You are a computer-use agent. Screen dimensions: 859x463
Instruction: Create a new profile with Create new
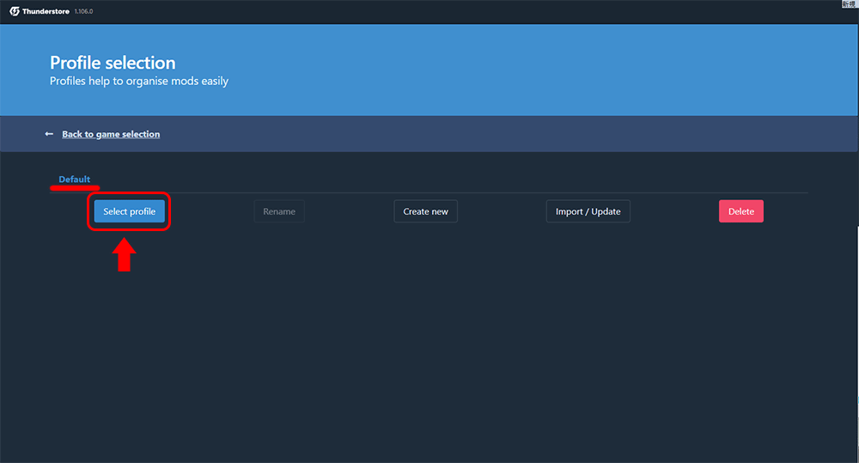(x=426, y=211)
